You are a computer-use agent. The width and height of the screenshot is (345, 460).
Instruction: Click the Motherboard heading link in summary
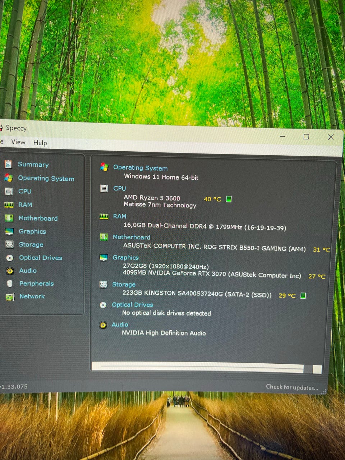coord(132,237)
